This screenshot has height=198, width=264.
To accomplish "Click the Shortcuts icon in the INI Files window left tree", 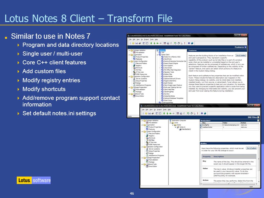I will pyautogui.click(x=147, y=138).
